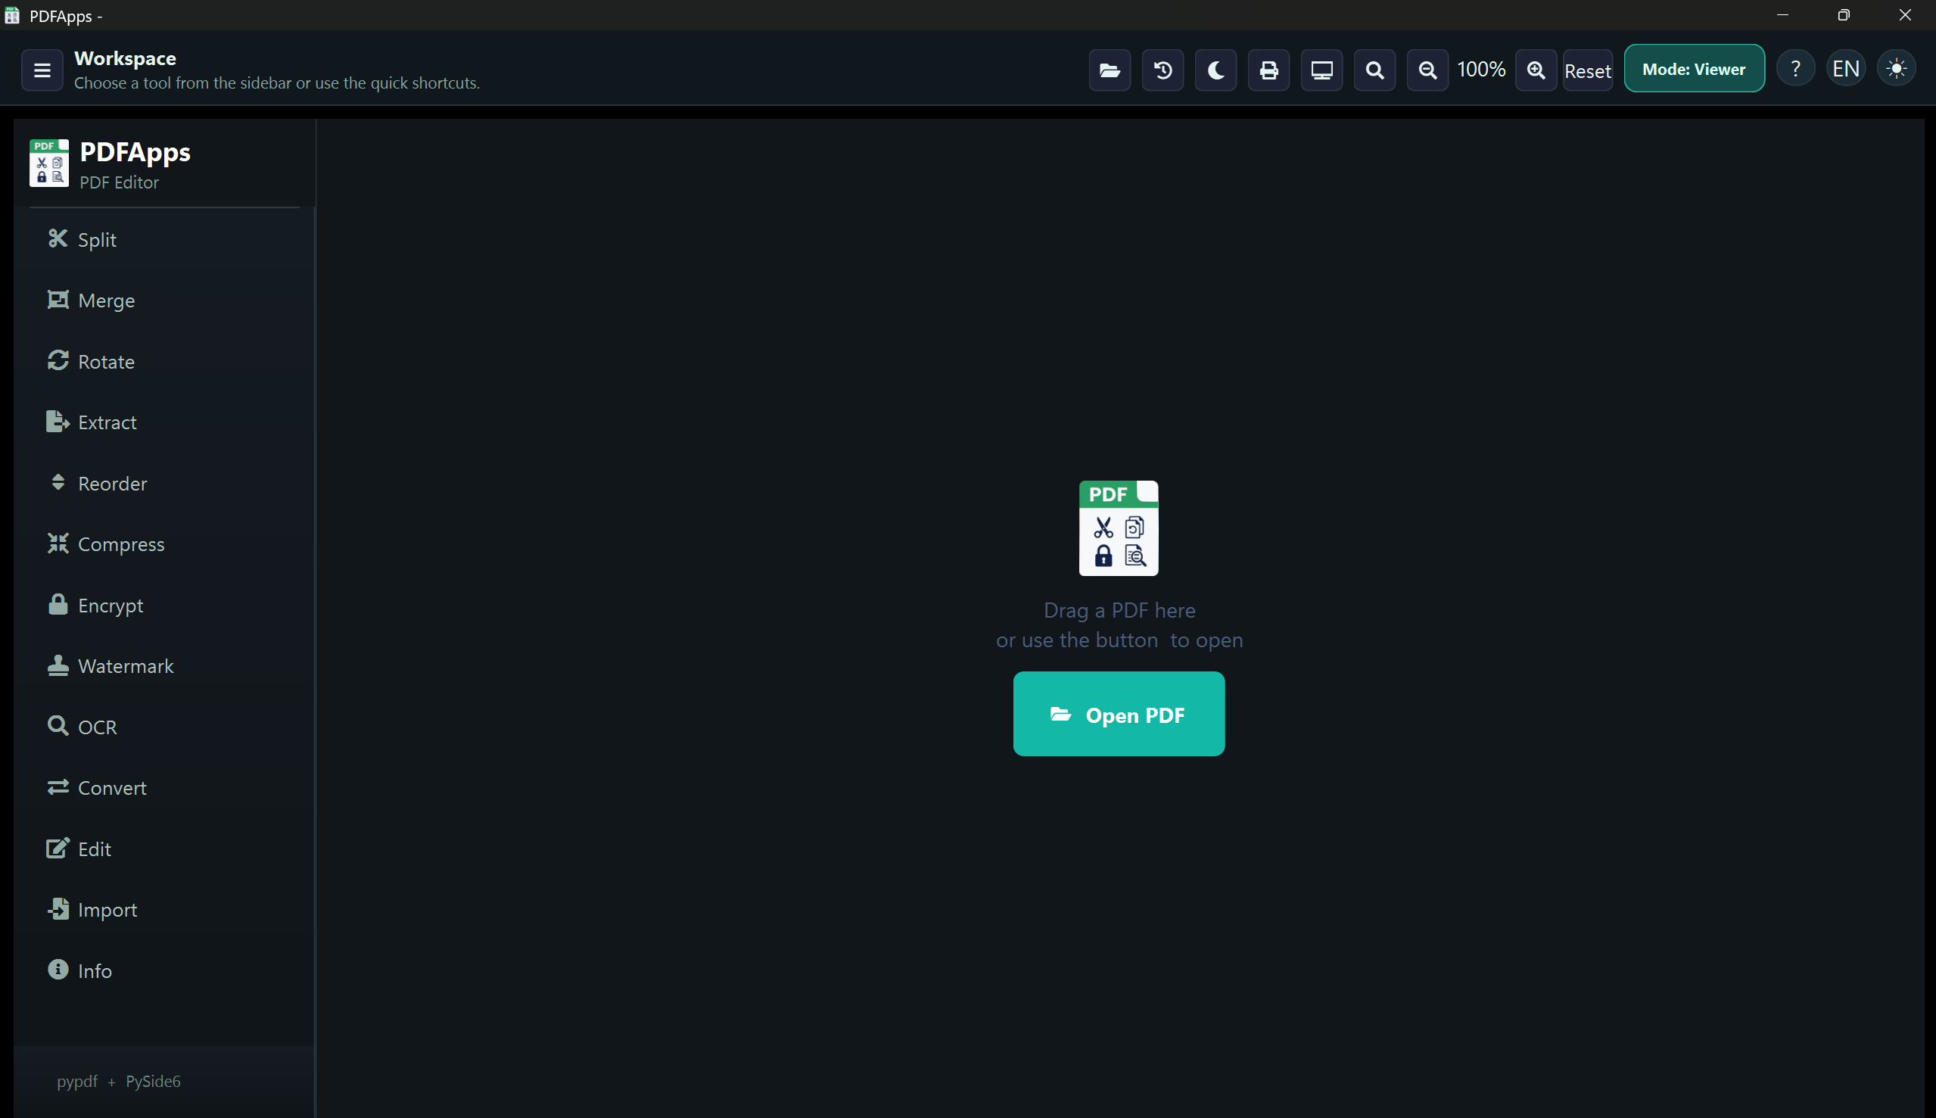Click the "pypdf + PySide6" footer text
Viewport: 1936px width, 1118px height.
(118, 1081)
